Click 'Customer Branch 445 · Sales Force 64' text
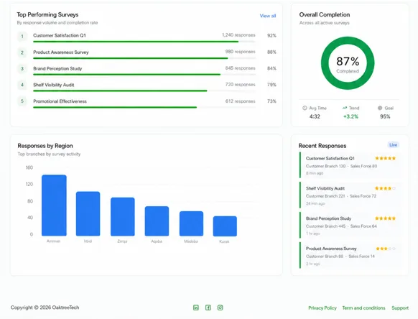This screenshot has height=319, width=418. [x=341, y=226]
